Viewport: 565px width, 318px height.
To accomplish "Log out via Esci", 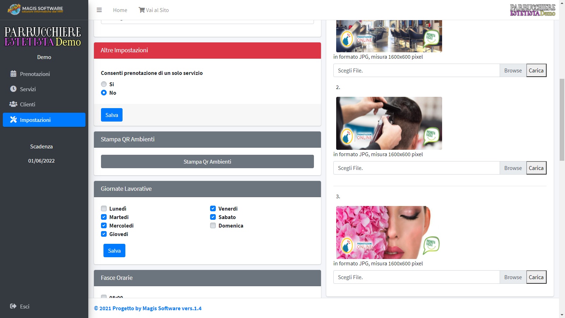I will 44,306.
